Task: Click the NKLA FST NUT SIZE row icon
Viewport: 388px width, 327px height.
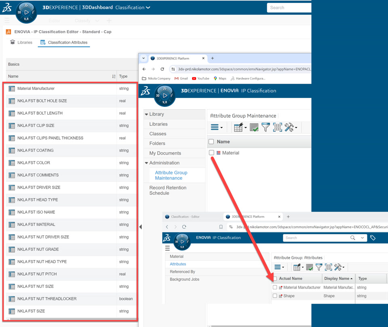Action: 12,287
